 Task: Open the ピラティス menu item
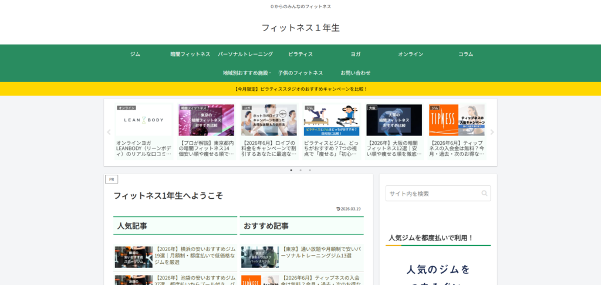click(x=300, y=55)
